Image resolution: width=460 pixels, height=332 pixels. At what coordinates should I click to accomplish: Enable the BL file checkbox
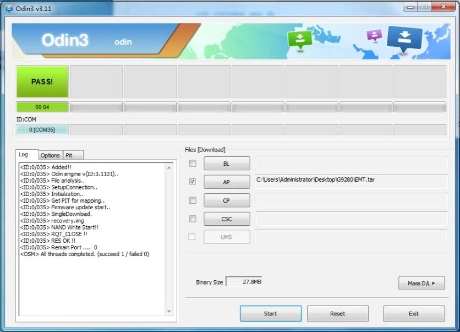click(193, 163)
